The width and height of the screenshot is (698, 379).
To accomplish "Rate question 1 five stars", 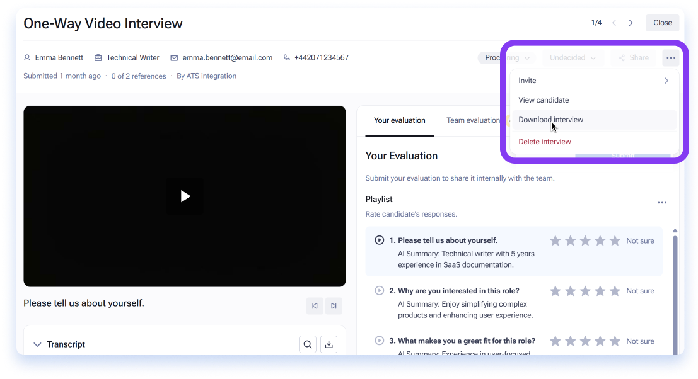I will pos(615,241).
